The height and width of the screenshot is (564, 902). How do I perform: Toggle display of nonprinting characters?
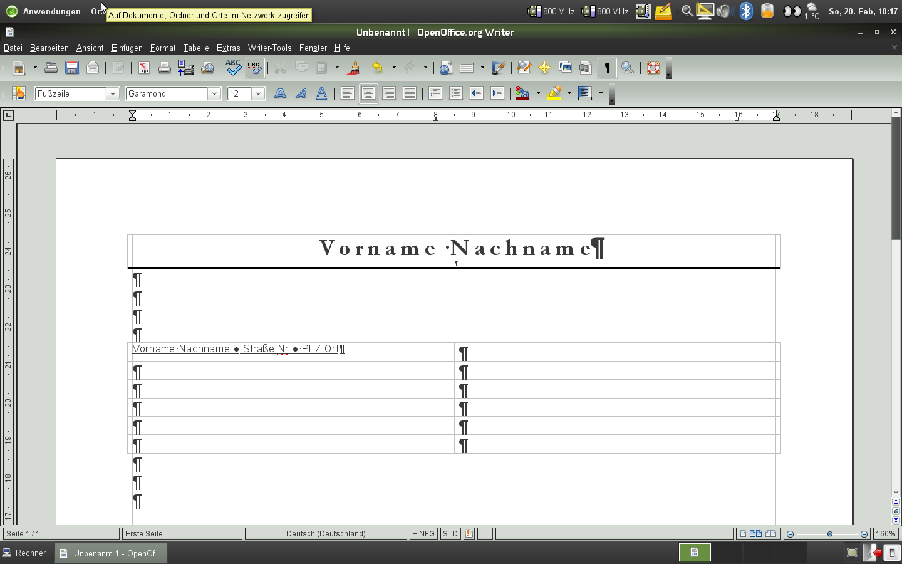pyautogui.click(x=606, y=68)
